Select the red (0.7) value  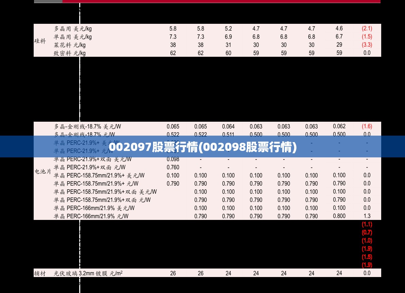coord(367,232)
